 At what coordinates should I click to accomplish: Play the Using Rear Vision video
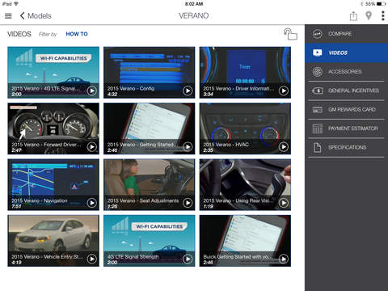click(284, 203)
